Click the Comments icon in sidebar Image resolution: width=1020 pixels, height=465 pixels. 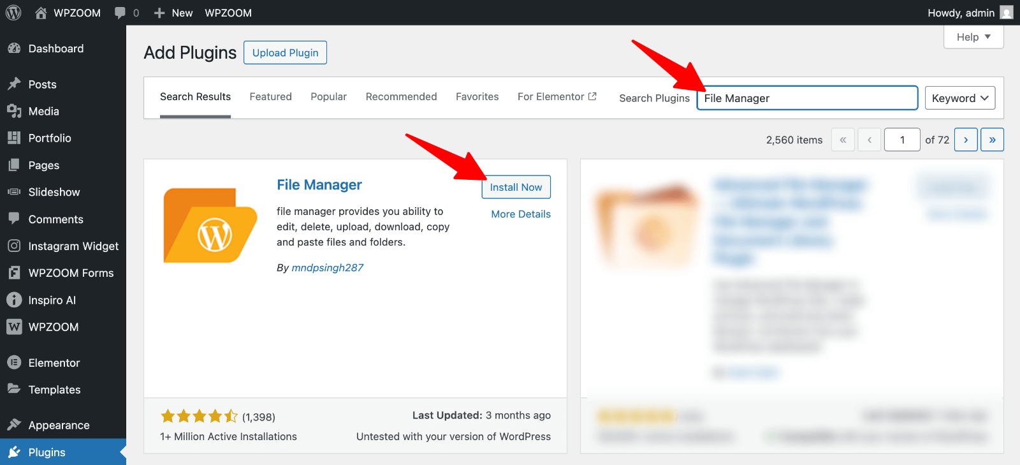[14, 219]
